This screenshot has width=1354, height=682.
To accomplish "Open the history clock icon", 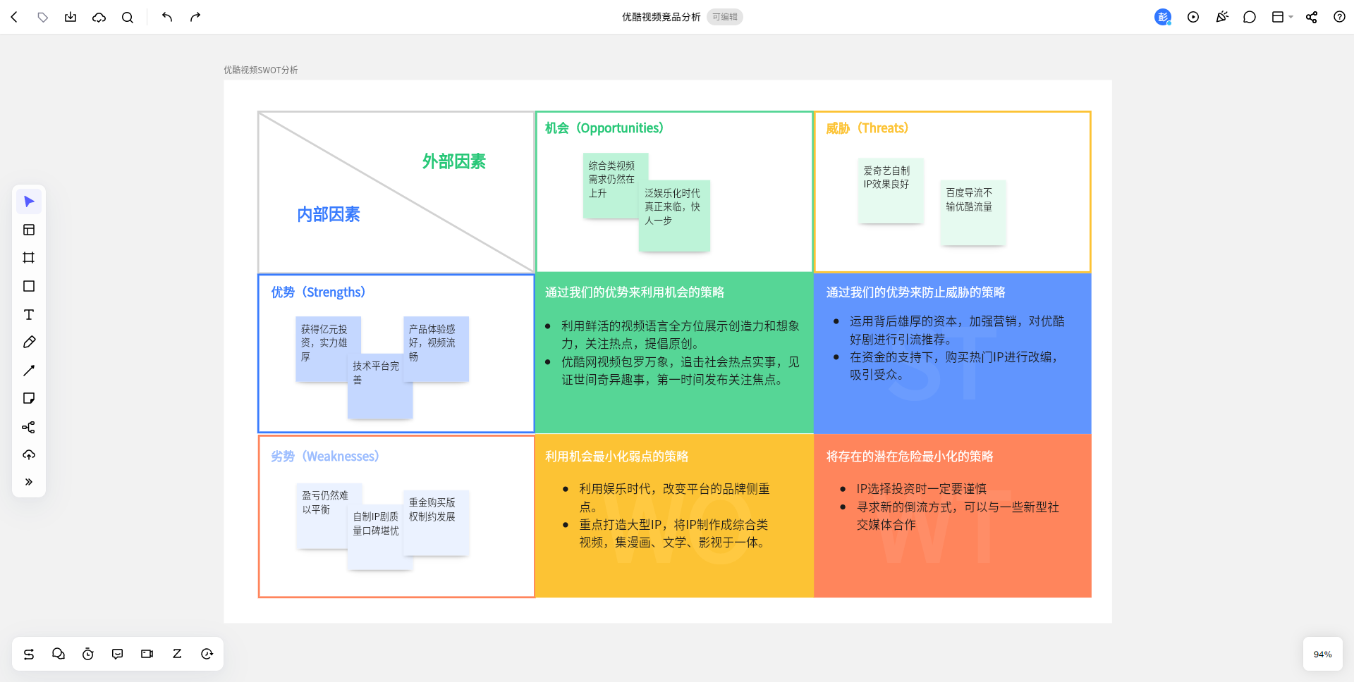I will (207, 654).
